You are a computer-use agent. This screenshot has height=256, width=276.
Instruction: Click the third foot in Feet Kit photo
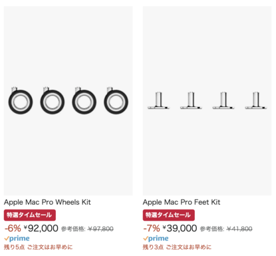pyautogui.click(x=223, y=100)
